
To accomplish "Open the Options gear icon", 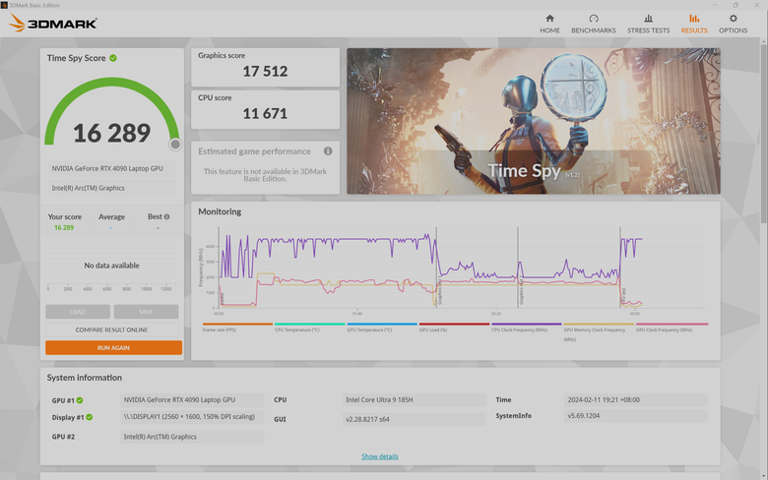I will click(733, 19).
